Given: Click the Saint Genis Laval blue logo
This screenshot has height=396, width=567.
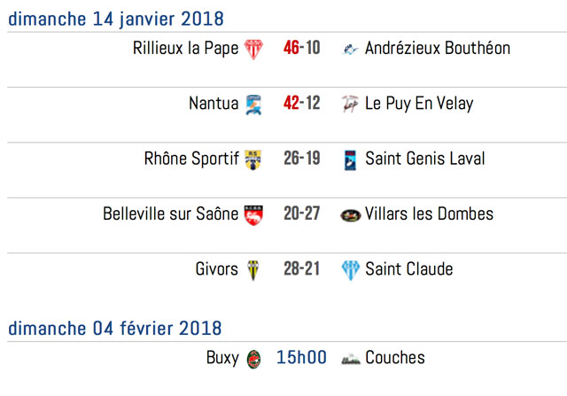Looking at the screenshot, I should coord(350,159).
